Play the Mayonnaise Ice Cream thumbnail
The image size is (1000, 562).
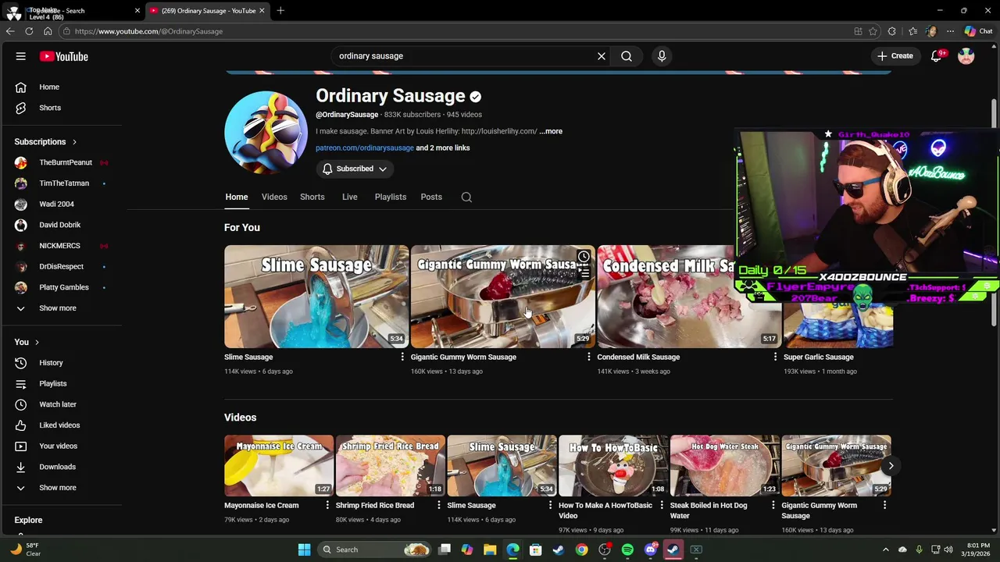pyautogui.click(x=279, y=466)
